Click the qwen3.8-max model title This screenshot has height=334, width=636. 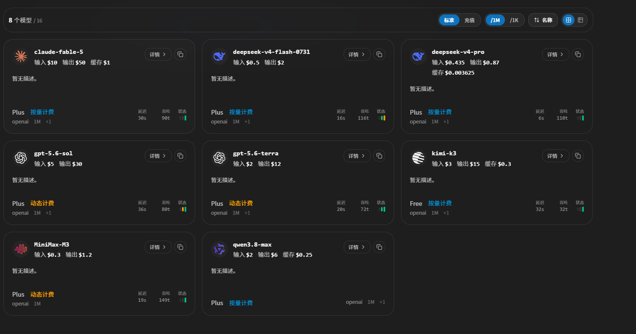click(x=252, y=244)
